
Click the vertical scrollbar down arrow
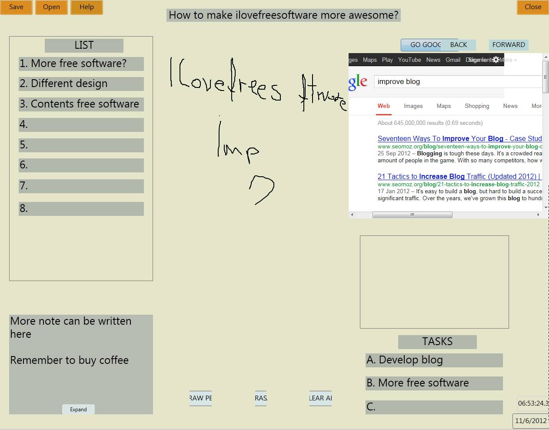coord(546,208)
